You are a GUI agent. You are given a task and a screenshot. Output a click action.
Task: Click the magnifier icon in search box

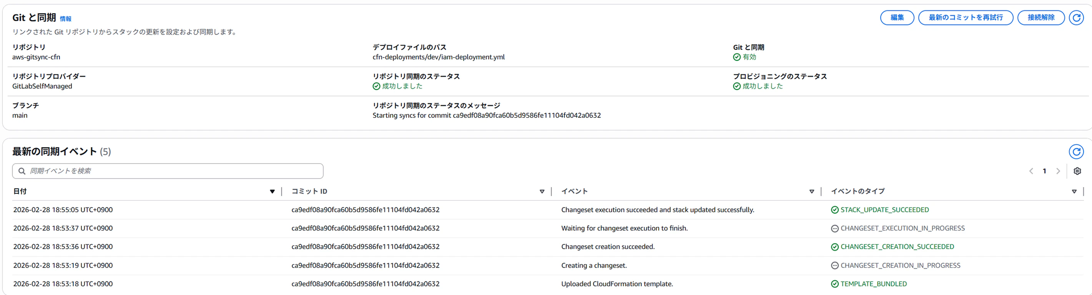[22, 171]
